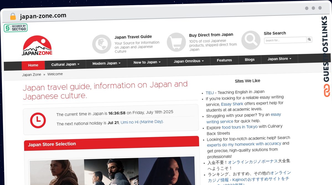The width and height of the screenshot is (332, 185).
Task: Click the shopping cart icon
Action: [x=176, y=42]
